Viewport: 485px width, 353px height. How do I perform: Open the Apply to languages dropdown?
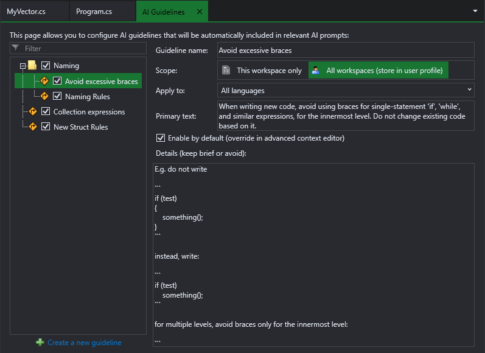point(346,90)
